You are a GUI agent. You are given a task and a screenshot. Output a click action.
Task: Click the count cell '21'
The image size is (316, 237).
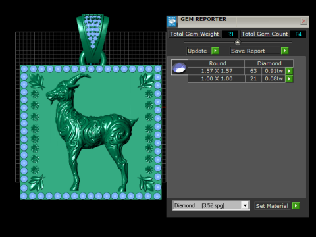point(253,79)
